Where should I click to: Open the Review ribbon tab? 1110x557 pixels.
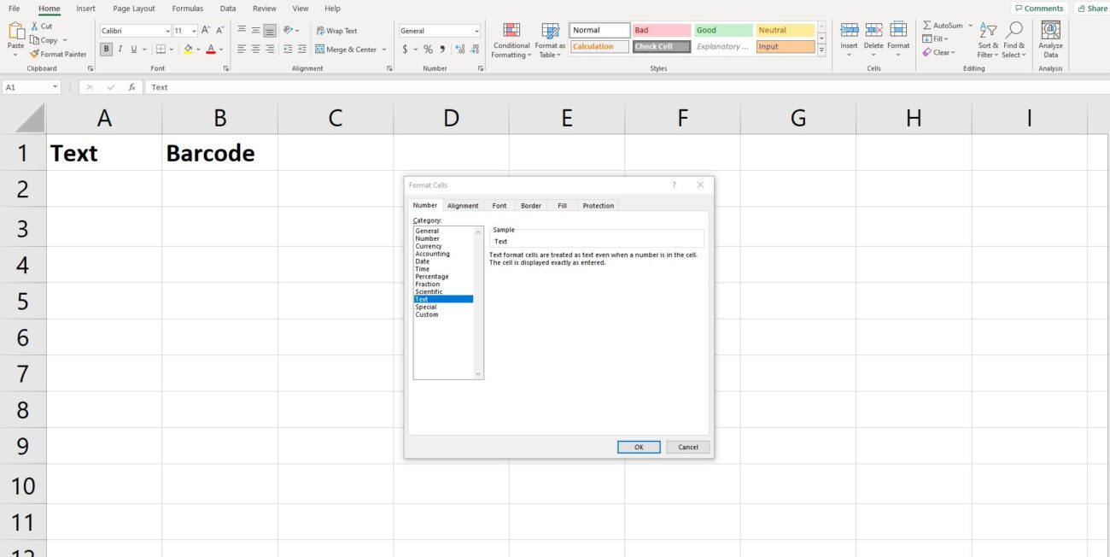pos(264,8)
